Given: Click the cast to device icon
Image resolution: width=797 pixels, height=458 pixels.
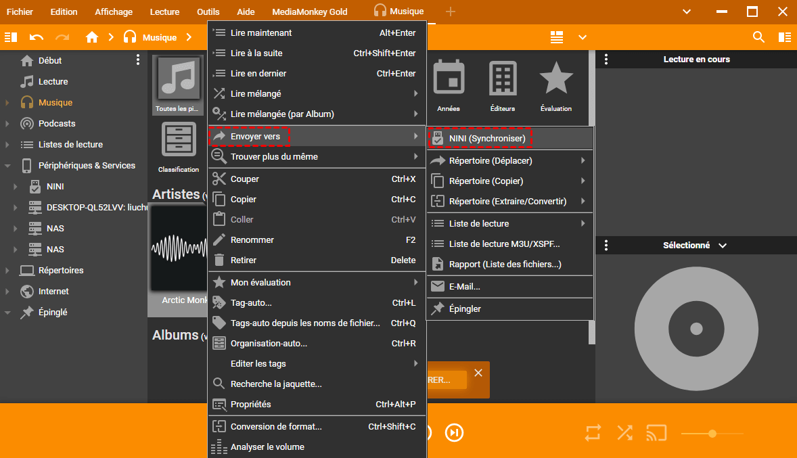Looking at the screenshot, I should click(656, 433).
